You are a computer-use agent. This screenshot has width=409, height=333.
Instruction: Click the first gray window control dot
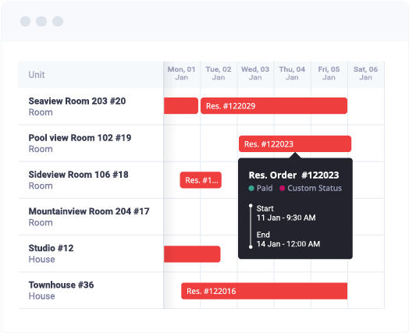click(x=25, y=21)
